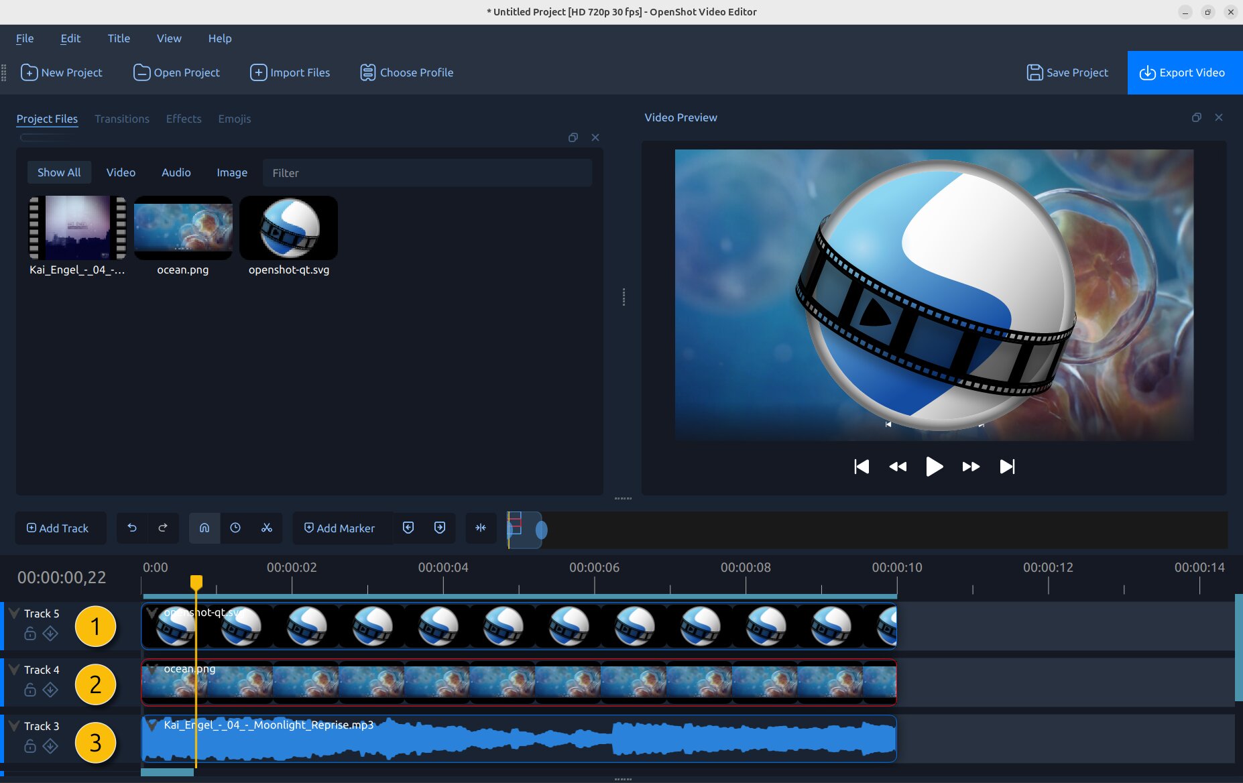
Task: Toggle snapping with the magnet icon
Action: [204, 528]
